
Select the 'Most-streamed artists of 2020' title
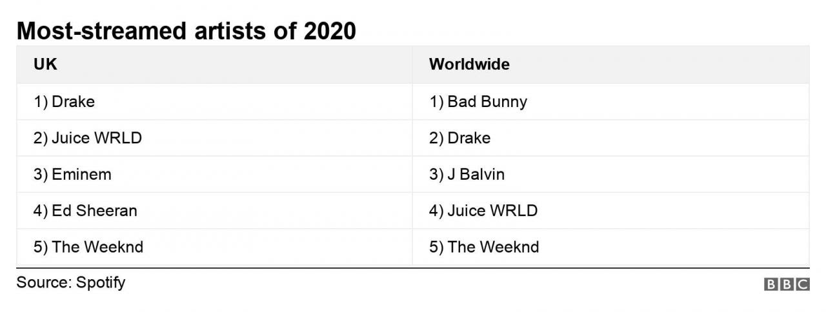tap(186, 30)
